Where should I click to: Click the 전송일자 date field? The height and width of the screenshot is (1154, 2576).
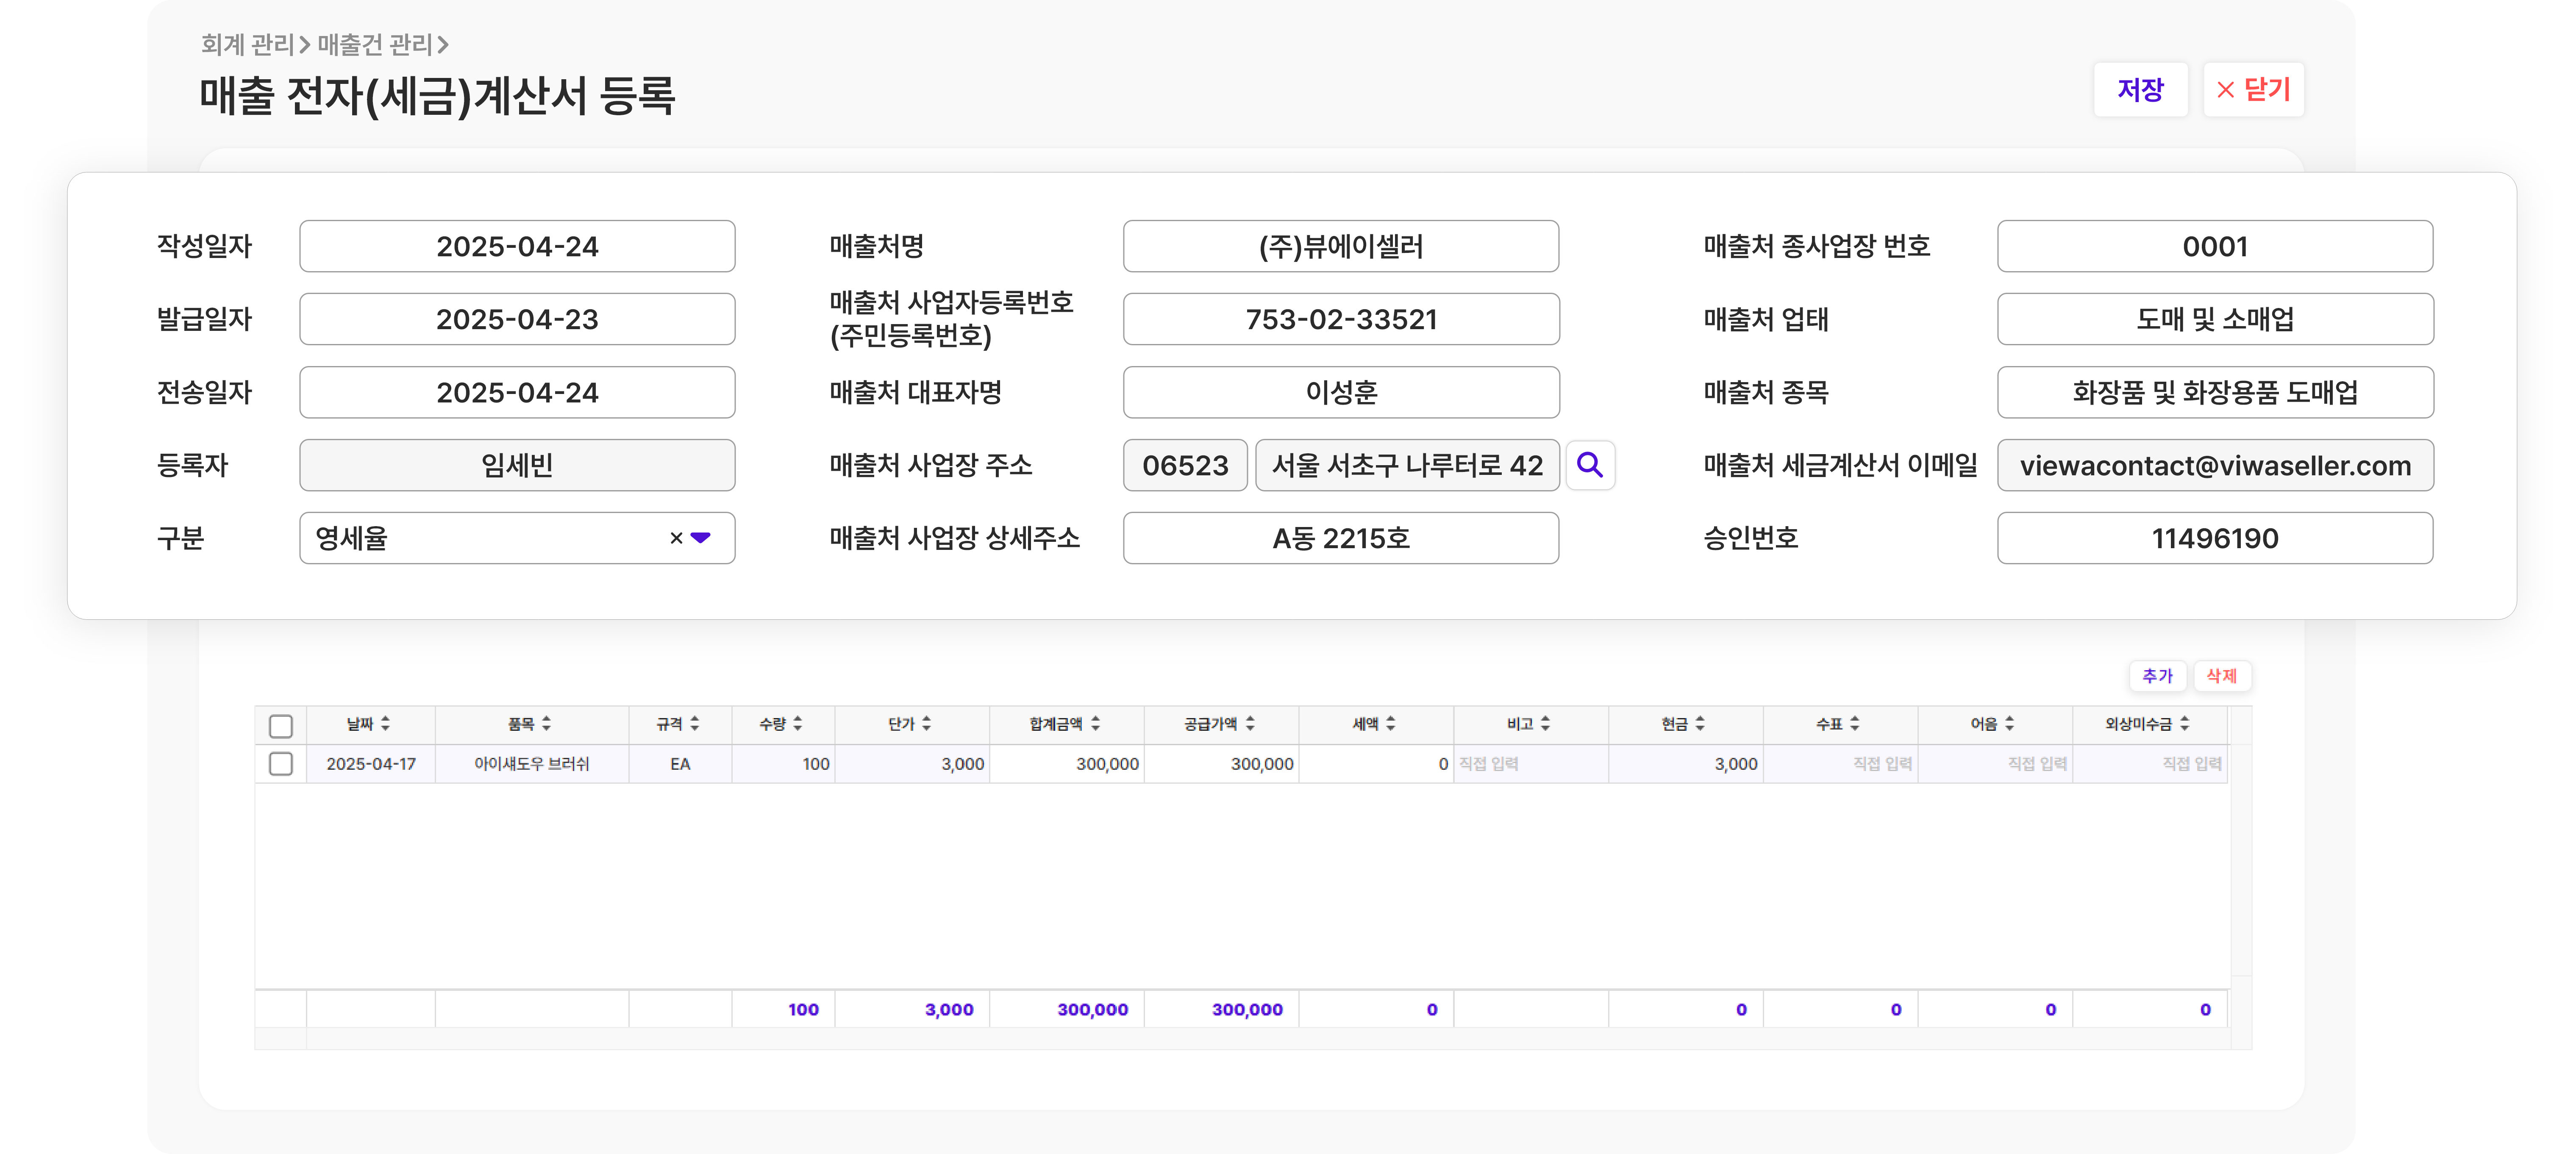pos(517,392)
